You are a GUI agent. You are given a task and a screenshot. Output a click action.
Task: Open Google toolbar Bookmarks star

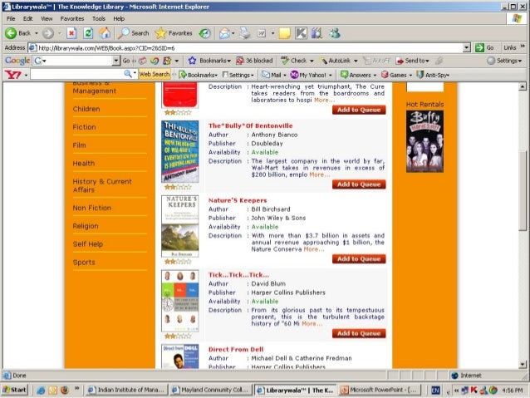pyautogui.click(x=209, y=61)
